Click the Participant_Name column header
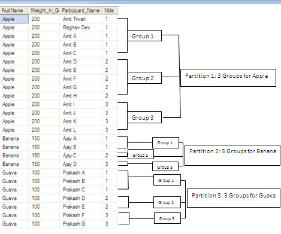This screenshot has width=281, height=234. (x=81, y=11)
